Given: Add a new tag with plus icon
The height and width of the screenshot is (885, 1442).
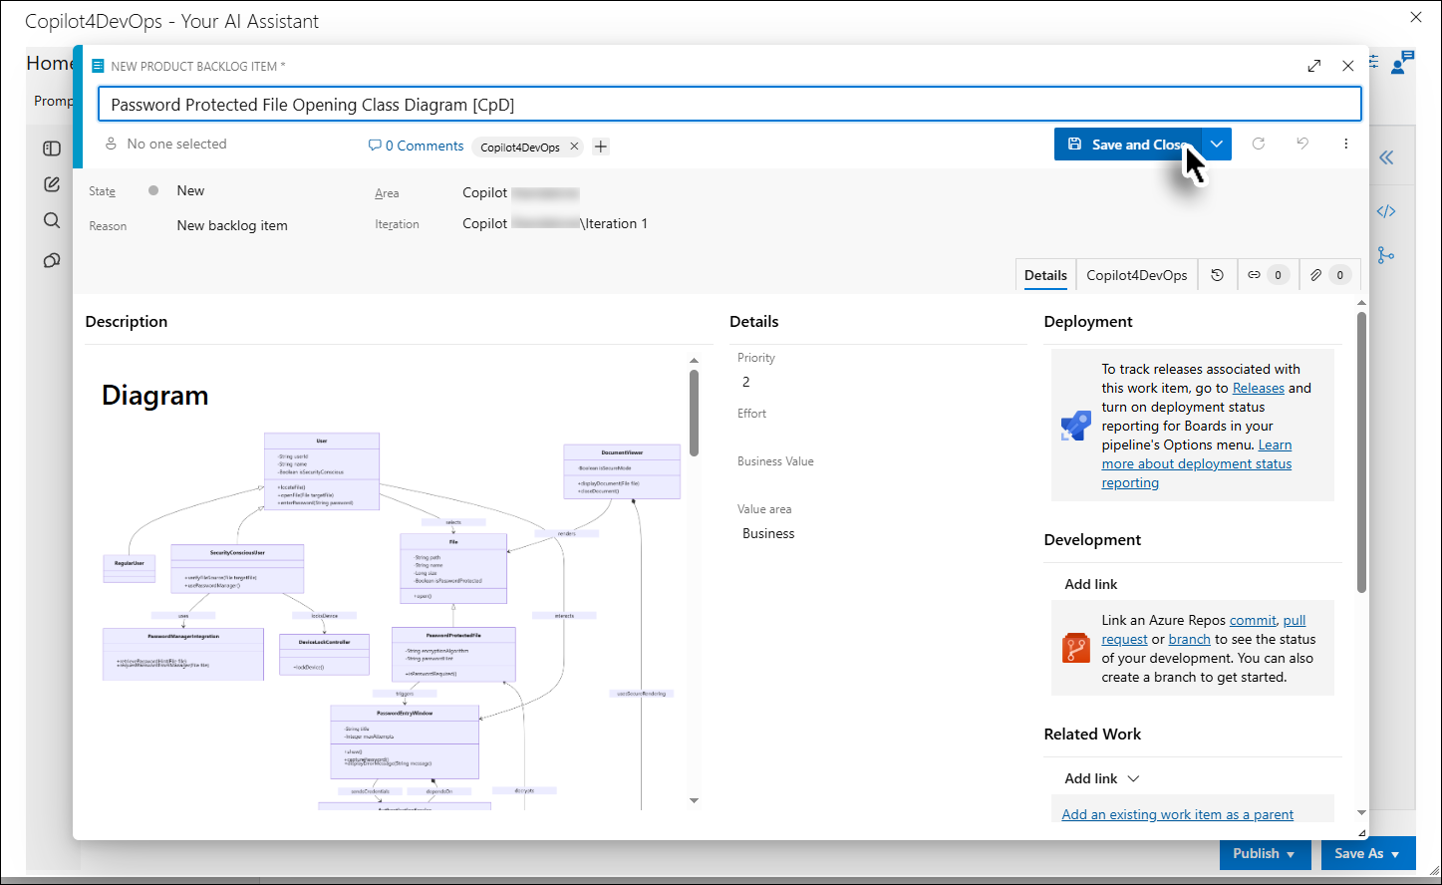Looking at the screenshot, I should point(601,147).
